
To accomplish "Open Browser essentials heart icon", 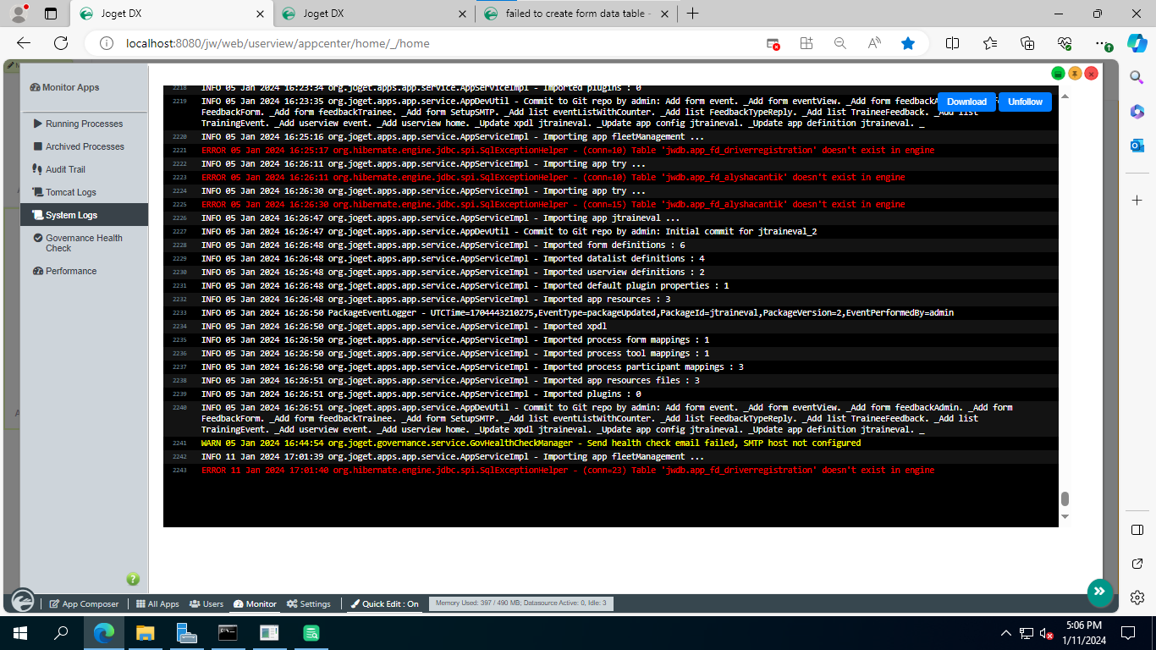I will 1065,43.
